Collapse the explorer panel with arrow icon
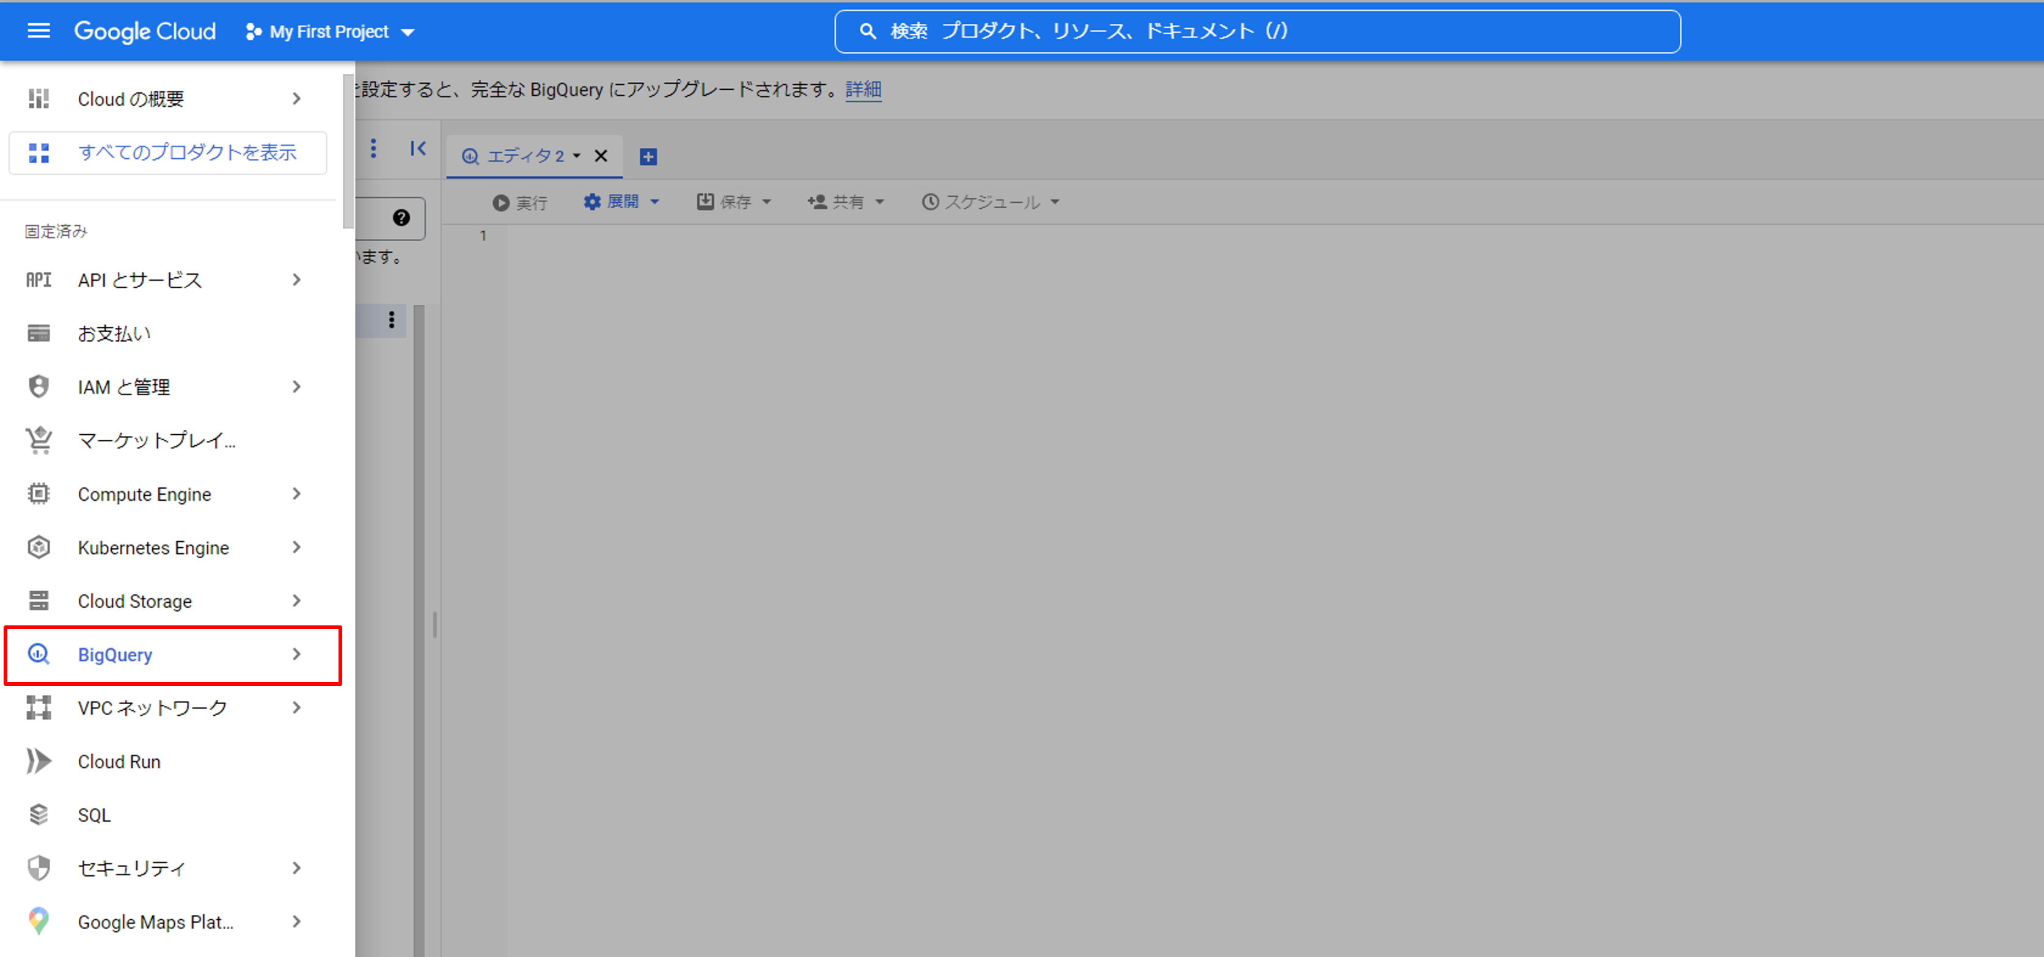This screenshot has width=2044, height=957. 418,148
